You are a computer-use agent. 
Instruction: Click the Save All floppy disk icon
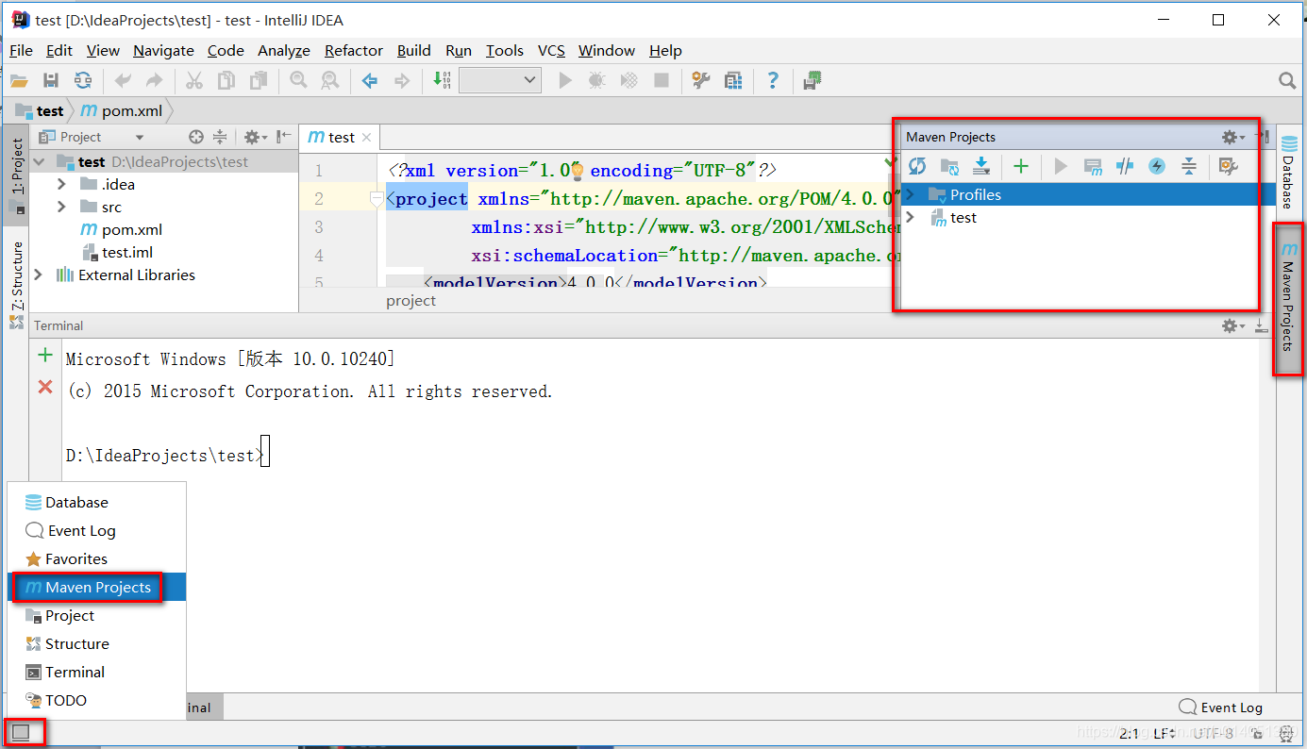point(51,81)
